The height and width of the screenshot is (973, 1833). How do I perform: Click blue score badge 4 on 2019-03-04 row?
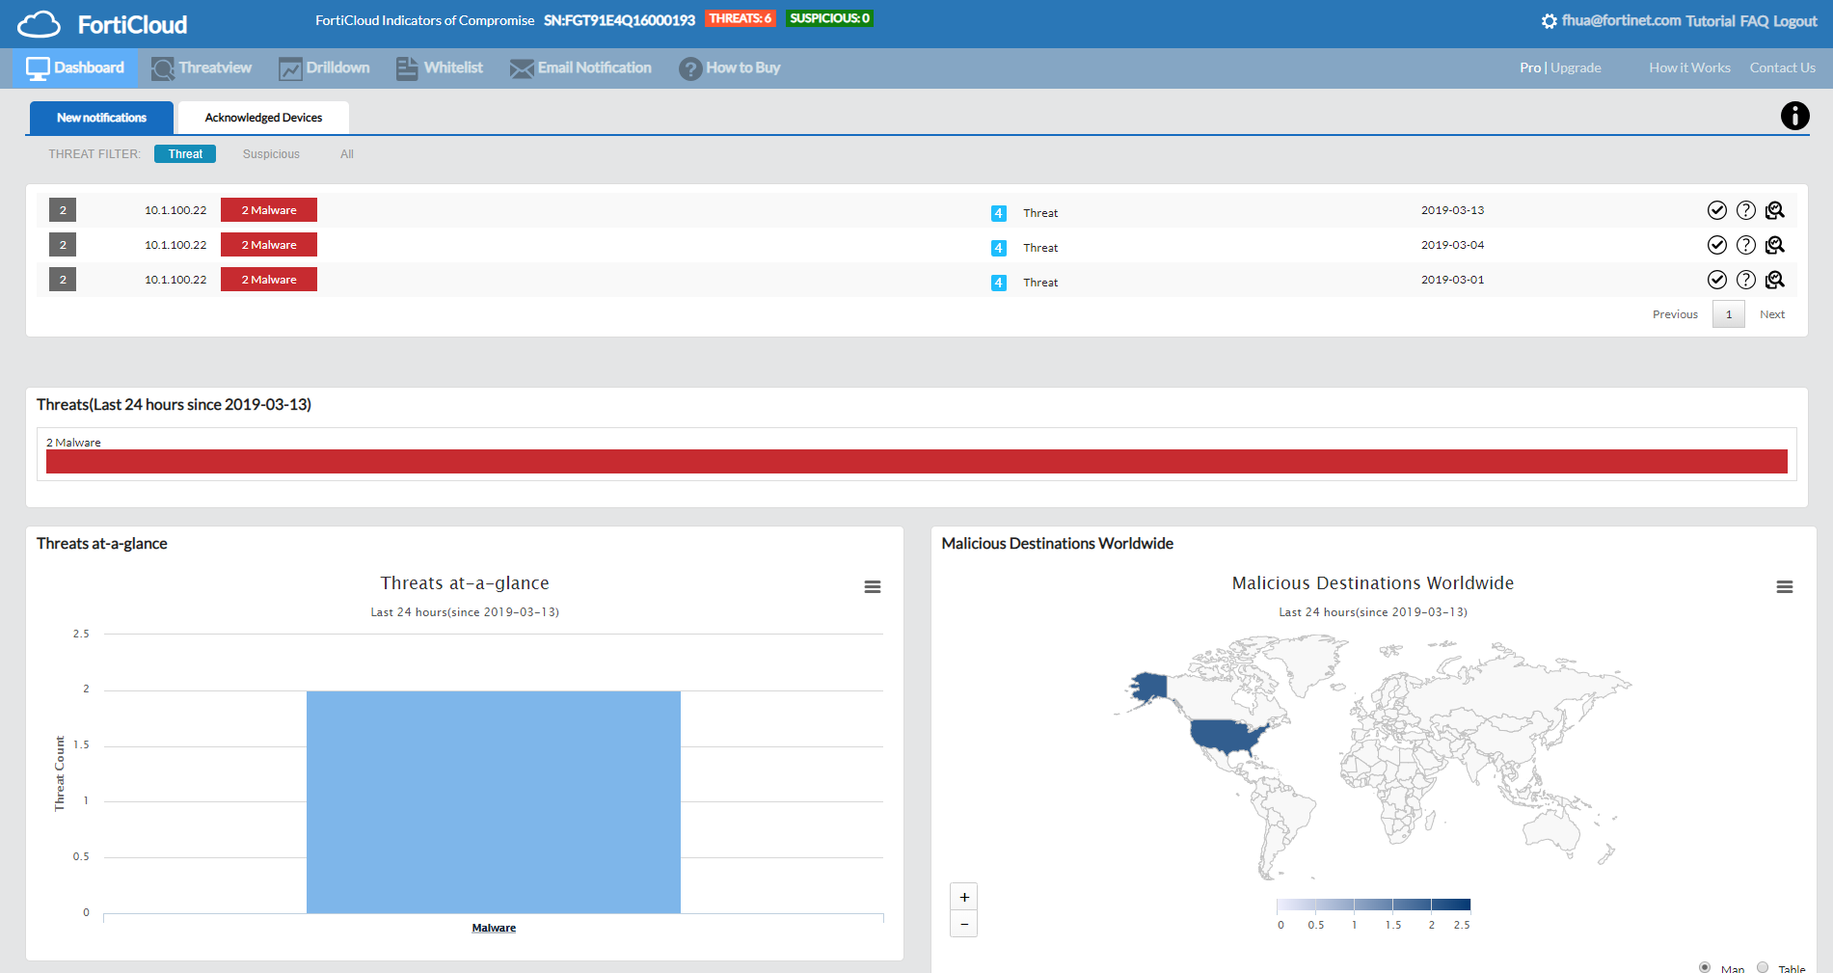pos(999,248)
